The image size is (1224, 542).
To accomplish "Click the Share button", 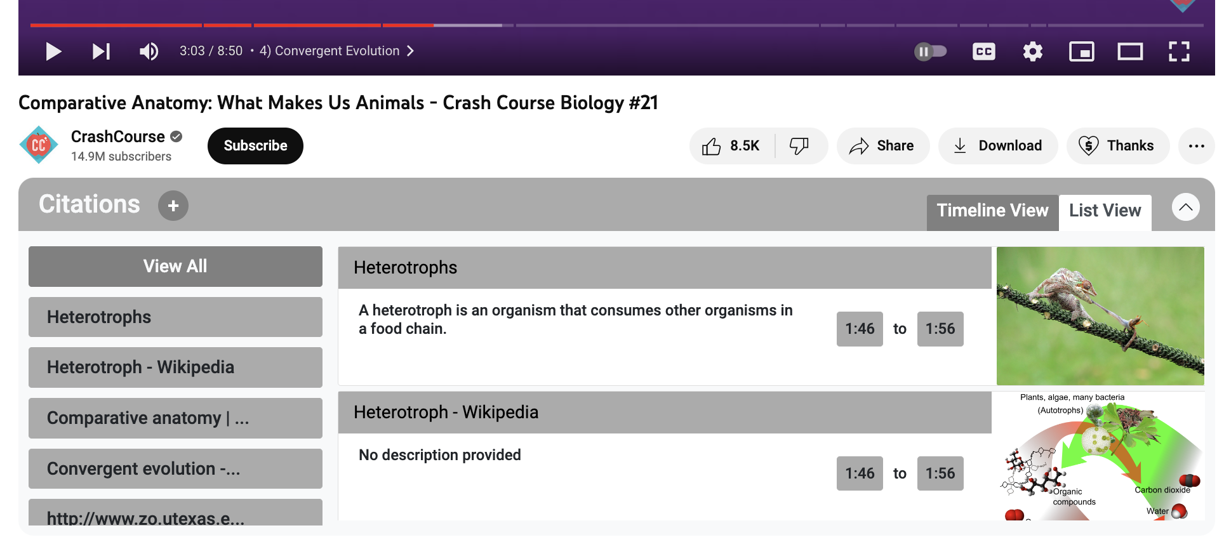I will coord(883,146).
